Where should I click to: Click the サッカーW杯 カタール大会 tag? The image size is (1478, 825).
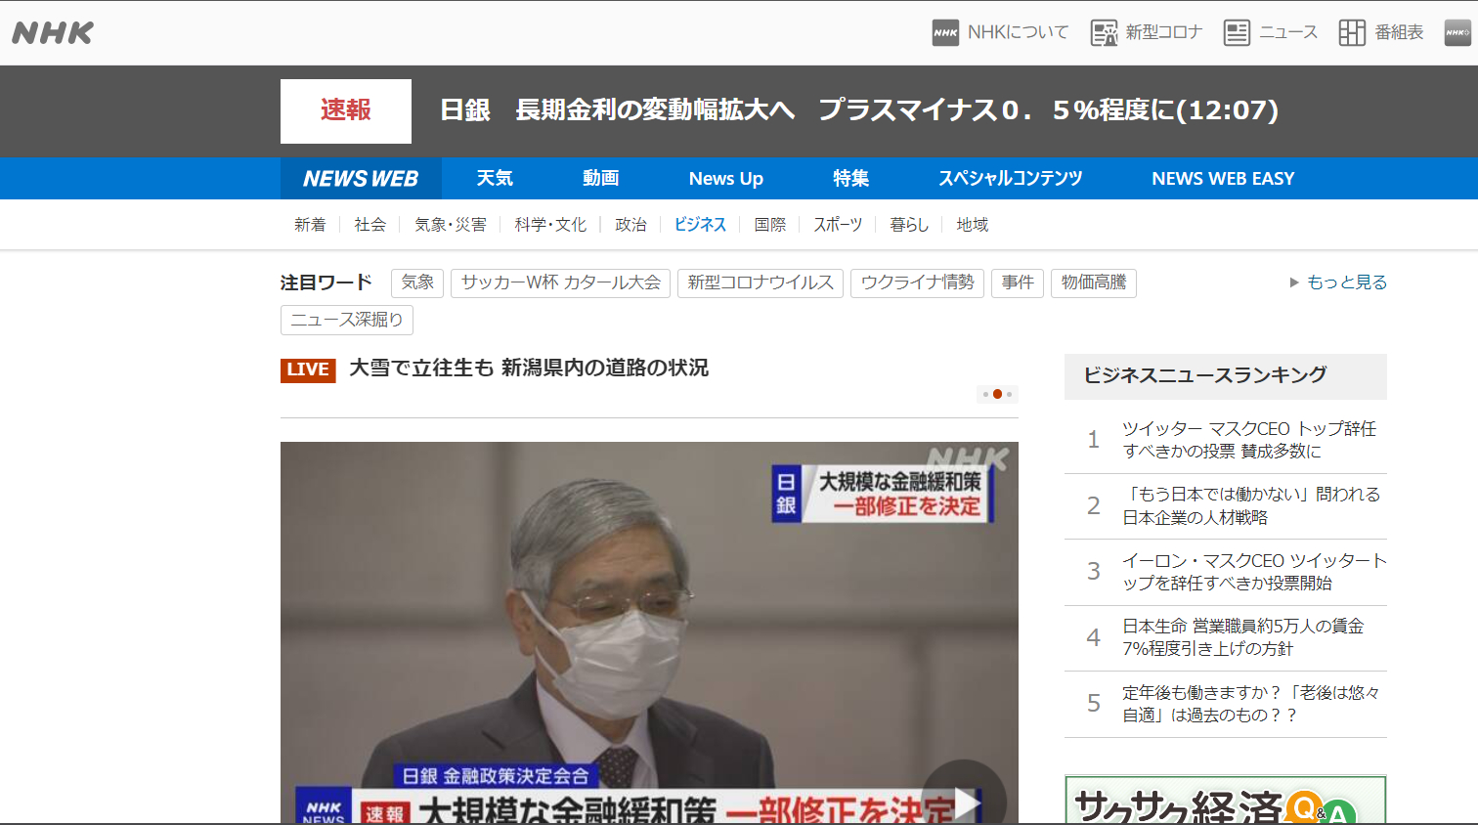(x=560, y=282)
